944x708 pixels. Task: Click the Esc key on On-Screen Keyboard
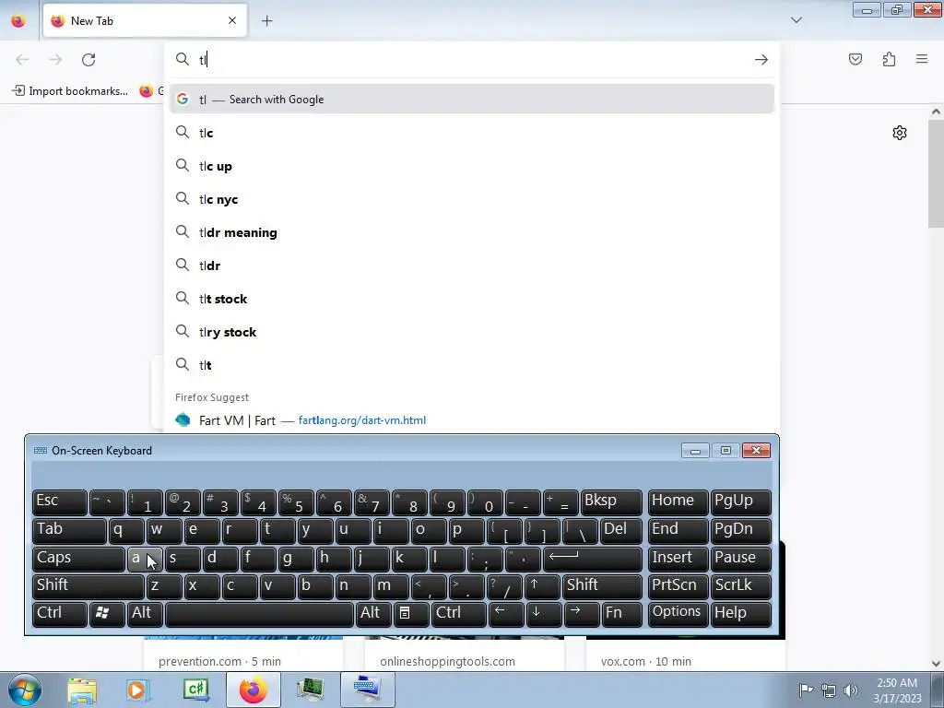(x=60, y=502)
